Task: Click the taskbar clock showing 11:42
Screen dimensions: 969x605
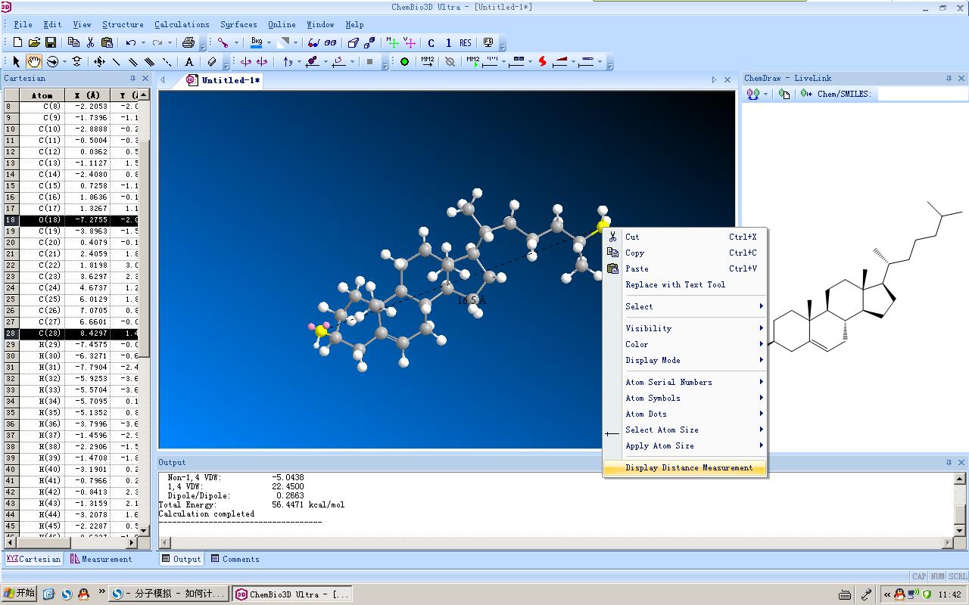Action: (x=950, y=594)
